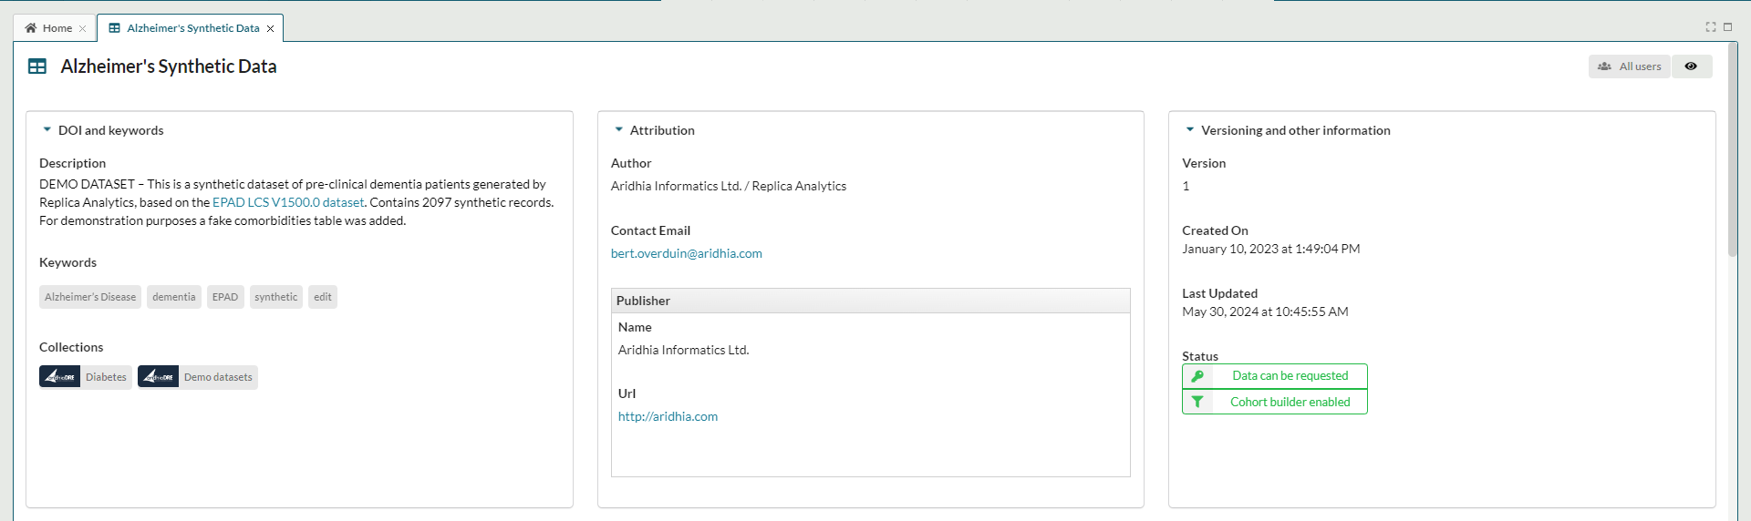Click the fullscreen expand icon

pyautogui.click(x=1711, y=27)
